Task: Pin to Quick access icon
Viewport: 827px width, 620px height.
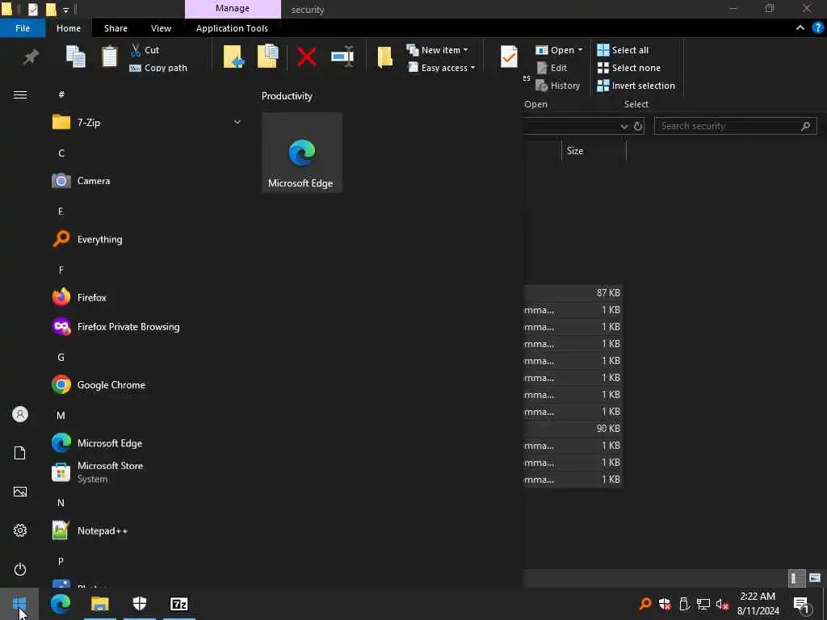Action: (31, 57)
